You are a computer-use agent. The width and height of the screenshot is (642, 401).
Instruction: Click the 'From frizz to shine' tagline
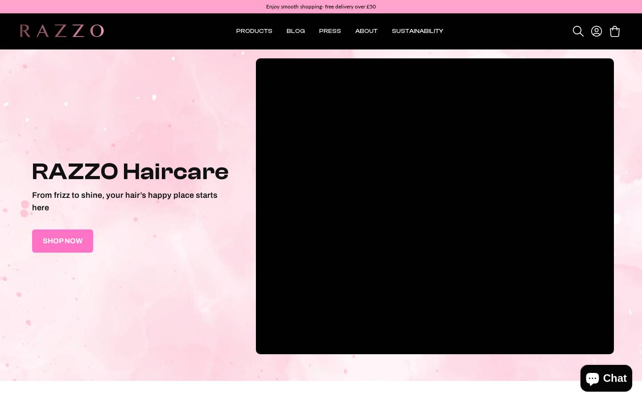125,201
